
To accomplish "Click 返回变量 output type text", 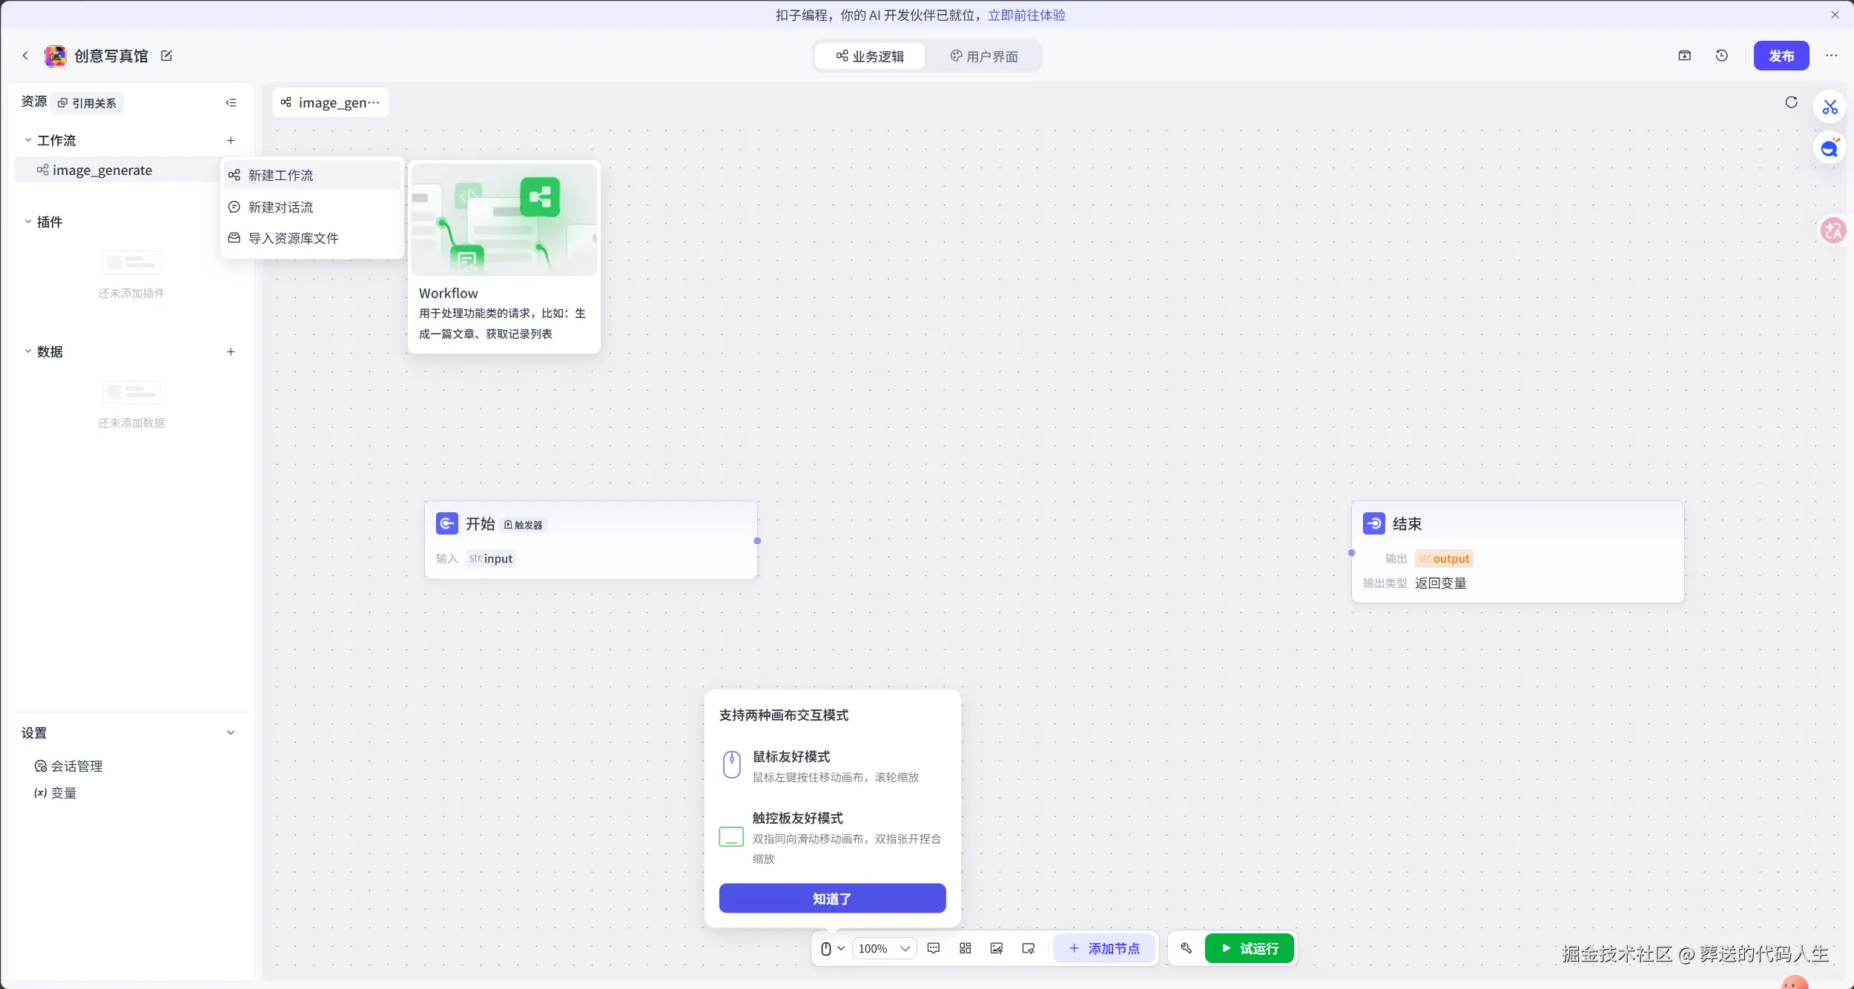I will tap(1440, 583).
